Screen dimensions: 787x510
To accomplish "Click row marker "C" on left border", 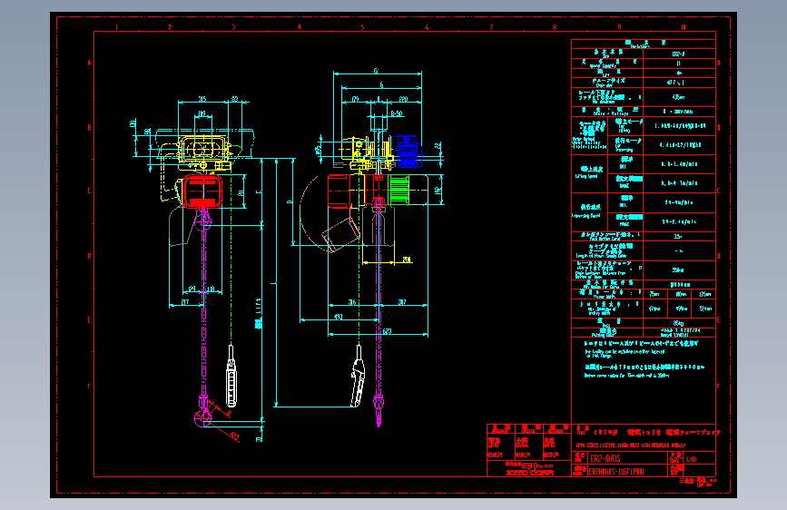I will (89, 191).
